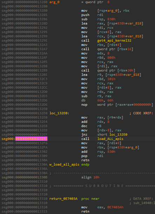Screen dimensions: 155x214
Task: Click the 830h operand in sub rsp
Action: tap(111, 19)
